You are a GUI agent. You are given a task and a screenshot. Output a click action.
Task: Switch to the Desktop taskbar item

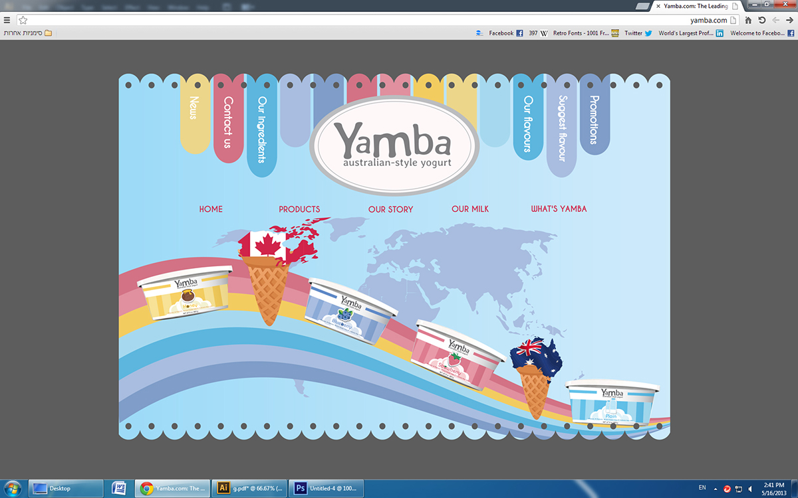pos(65,489)
